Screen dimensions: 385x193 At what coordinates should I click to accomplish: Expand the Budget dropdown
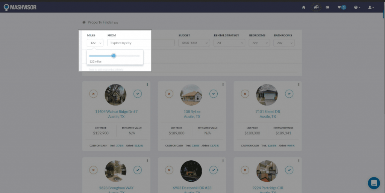tap(194, 43)
